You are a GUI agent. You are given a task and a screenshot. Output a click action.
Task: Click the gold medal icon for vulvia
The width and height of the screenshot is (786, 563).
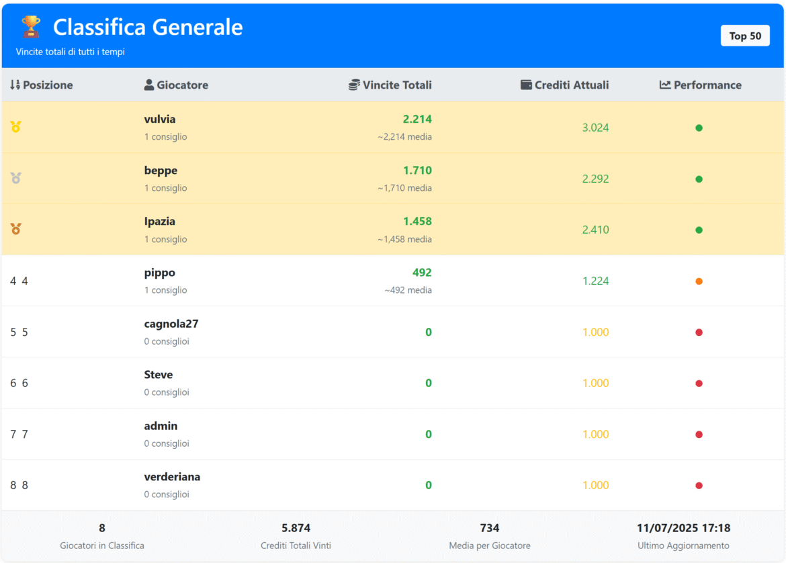(x=16, y=126)
